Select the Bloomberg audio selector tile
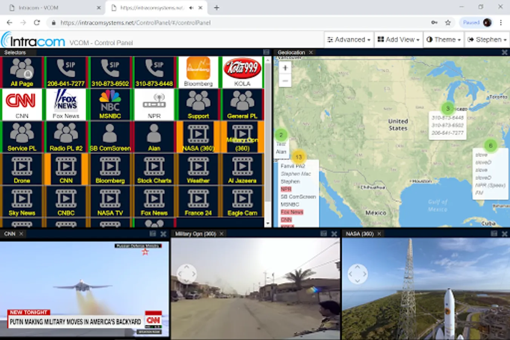Image resolution: width=510 pixels, height=340 pixels. 198,72
